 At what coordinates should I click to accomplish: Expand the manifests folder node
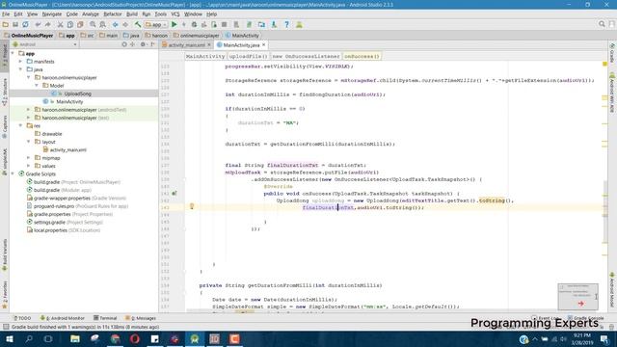click(x=20, y=62)
